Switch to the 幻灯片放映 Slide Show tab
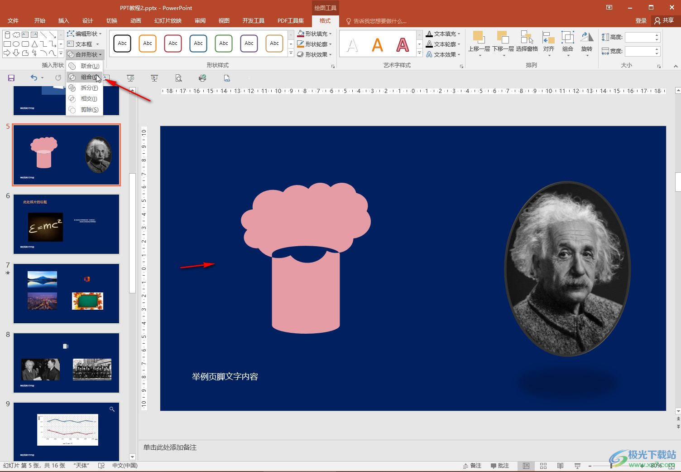Viewport: 681px width, 472px height. 168,21
